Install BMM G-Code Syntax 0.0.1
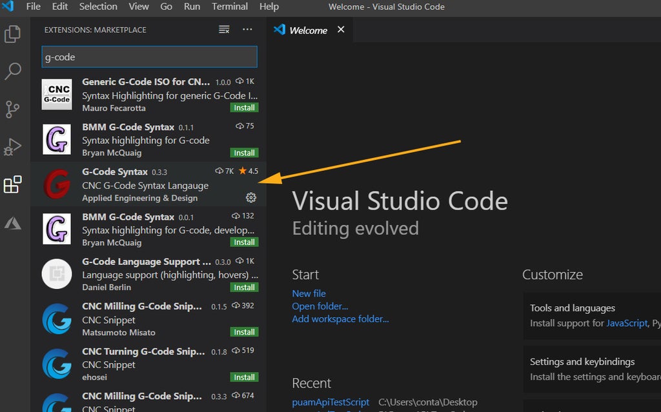This screenshot has width=661, height=412. click(x=245, y=242)
